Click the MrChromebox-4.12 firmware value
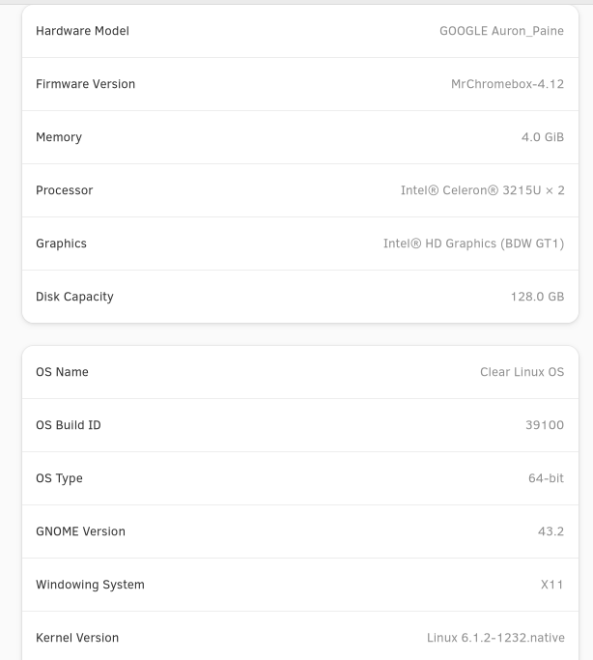 coord(507,84)
